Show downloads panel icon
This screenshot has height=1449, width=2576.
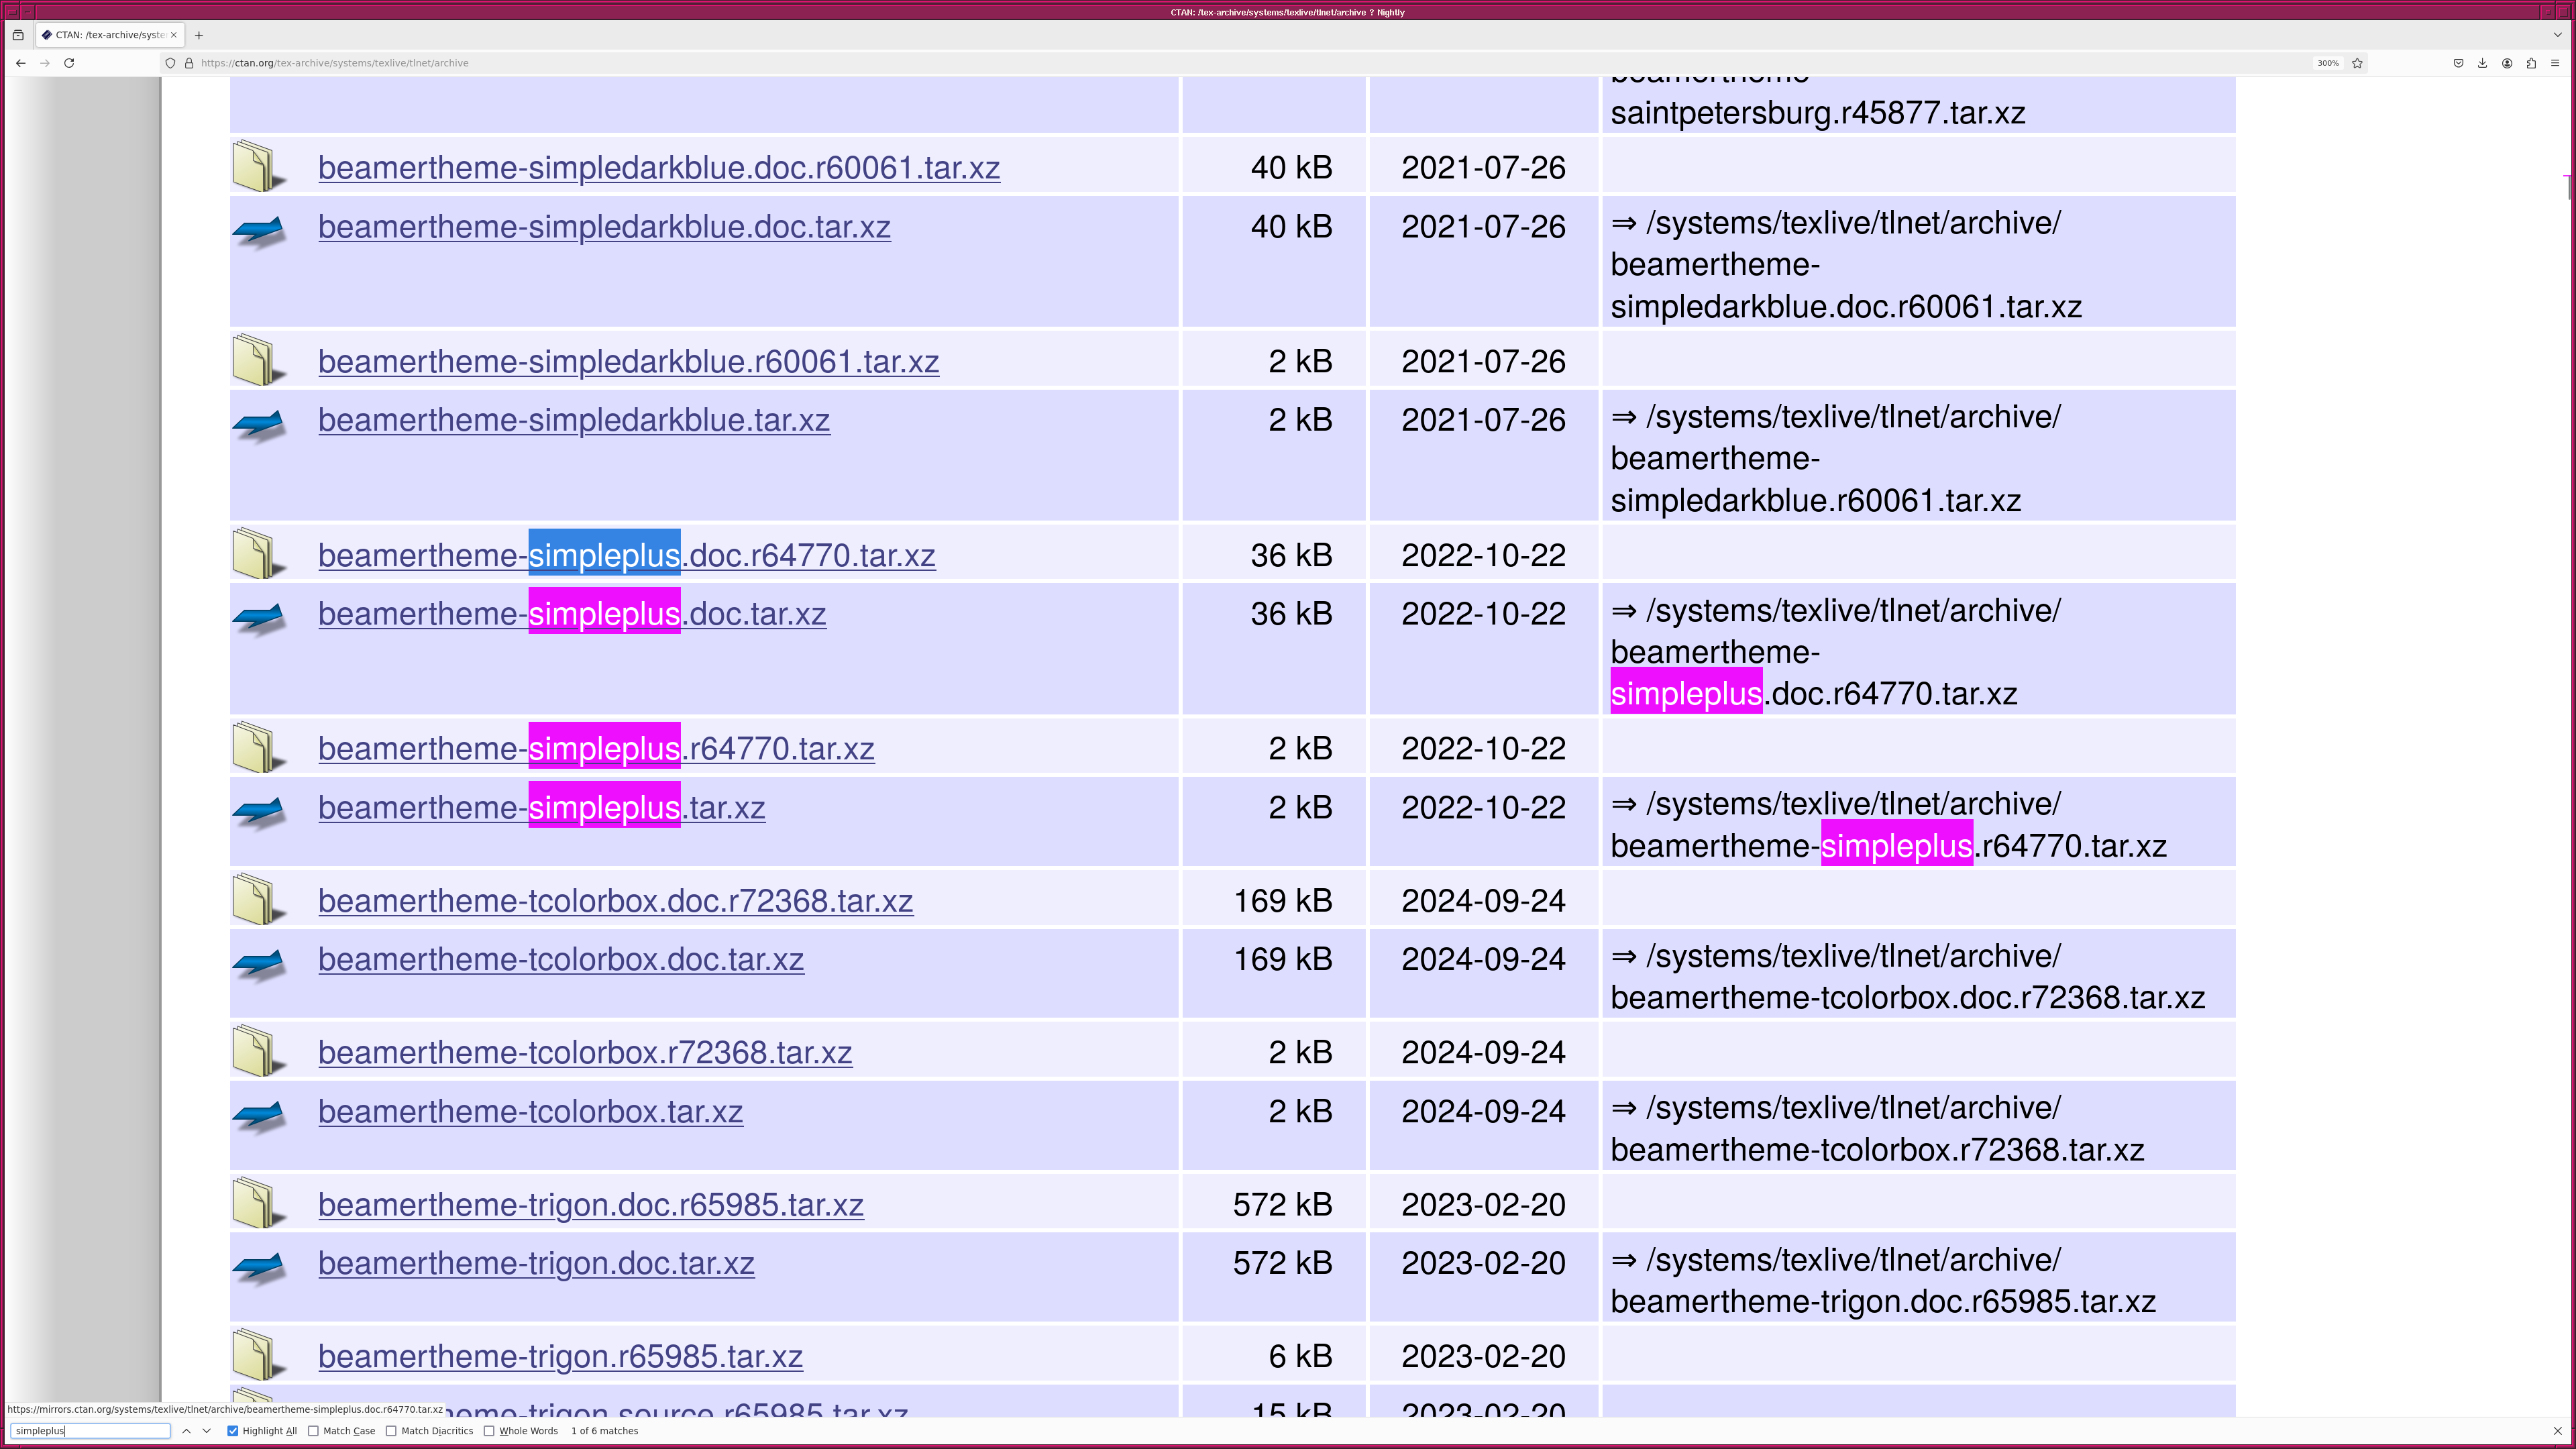click(2482, 63)
